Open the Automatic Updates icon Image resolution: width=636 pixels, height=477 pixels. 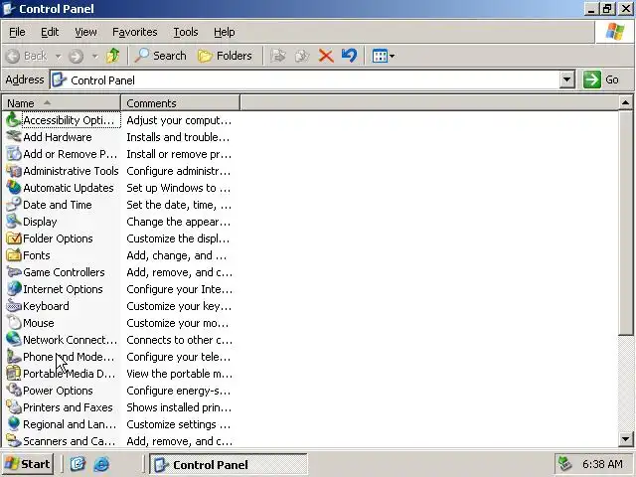[14, 188]
